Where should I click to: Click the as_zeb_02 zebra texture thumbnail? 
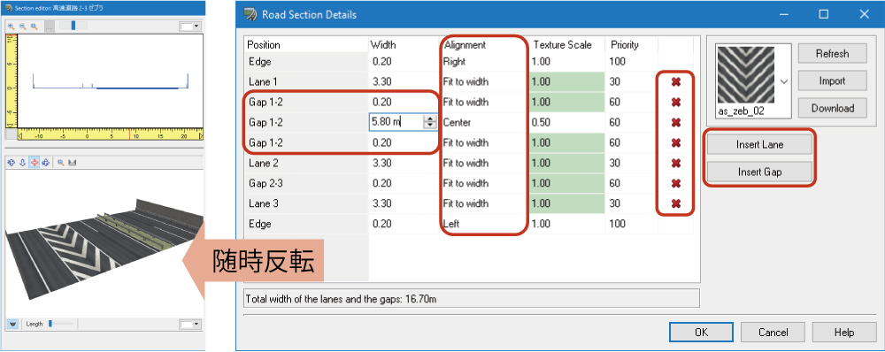tap(745, 74)
